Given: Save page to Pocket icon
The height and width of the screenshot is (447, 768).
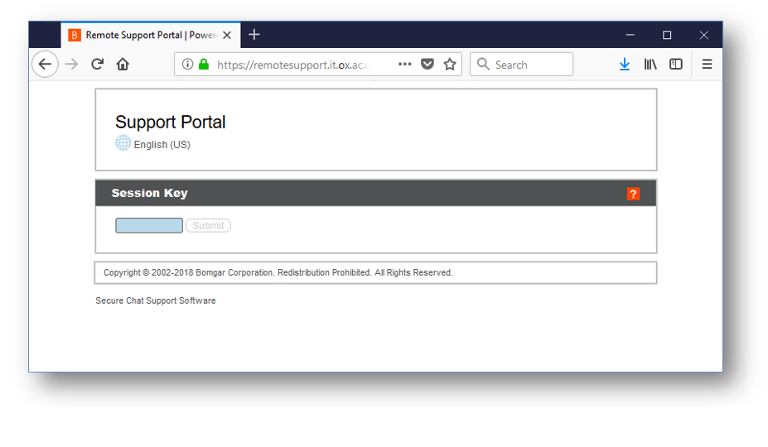Looking at the screenshot, I should [427, 65].
